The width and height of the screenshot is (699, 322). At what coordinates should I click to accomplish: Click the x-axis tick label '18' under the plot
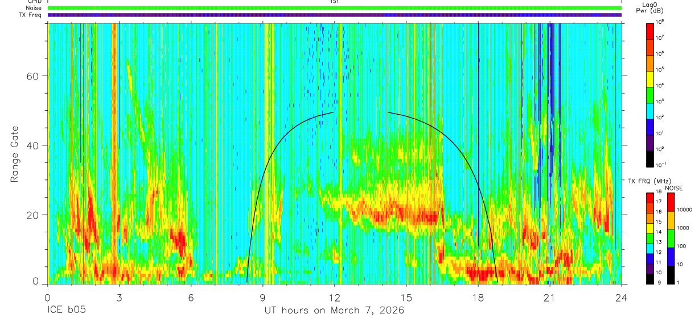(478, 297)
